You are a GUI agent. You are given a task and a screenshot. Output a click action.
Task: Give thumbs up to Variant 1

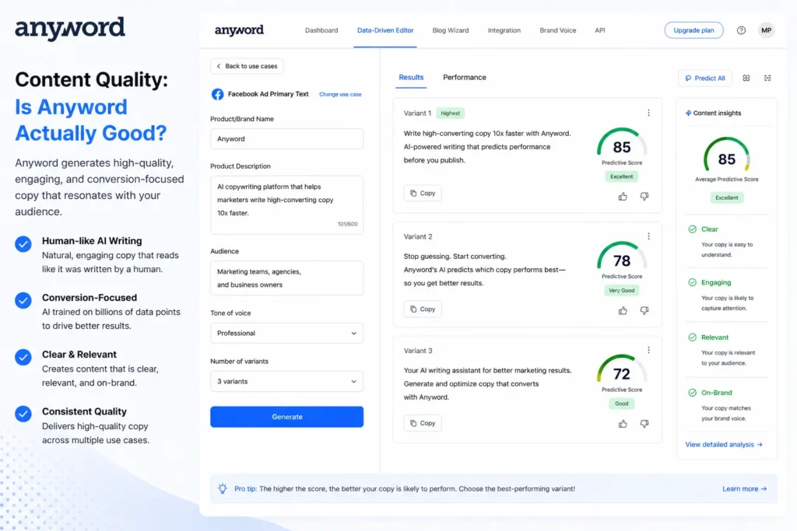[623, 197]
